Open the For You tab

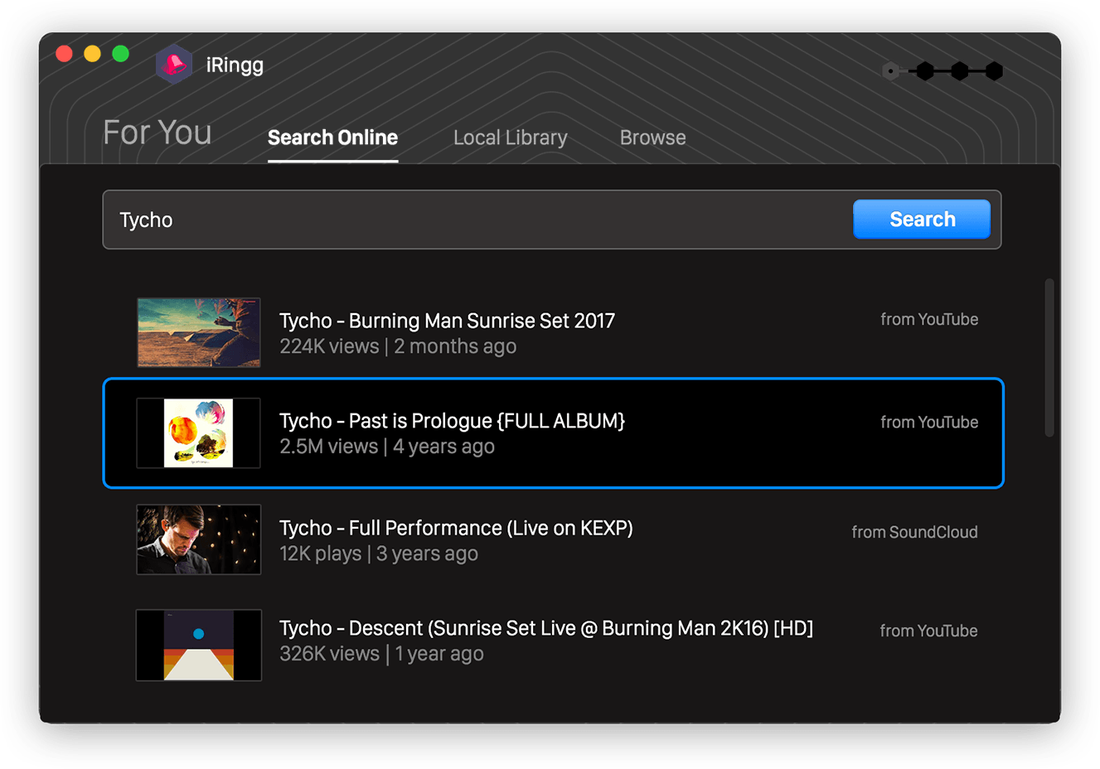point(157,133)
